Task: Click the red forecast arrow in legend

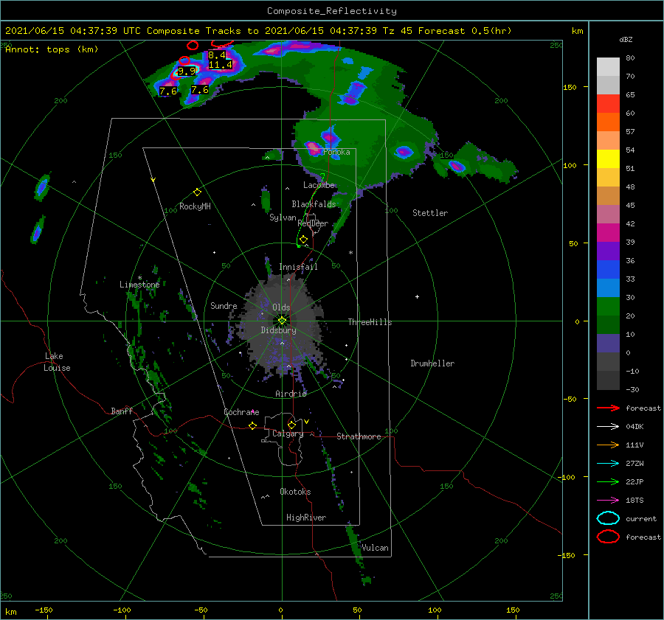Action: (608, 408)
